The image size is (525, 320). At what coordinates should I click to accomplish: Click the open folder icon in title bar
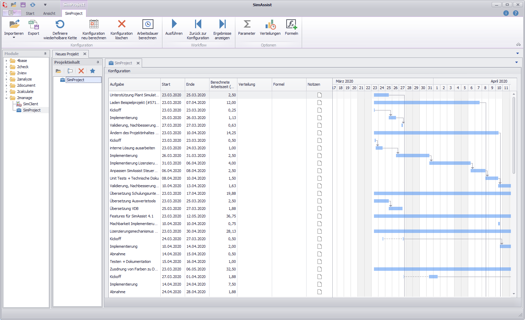pyautogui.click(x=14, y=5)
